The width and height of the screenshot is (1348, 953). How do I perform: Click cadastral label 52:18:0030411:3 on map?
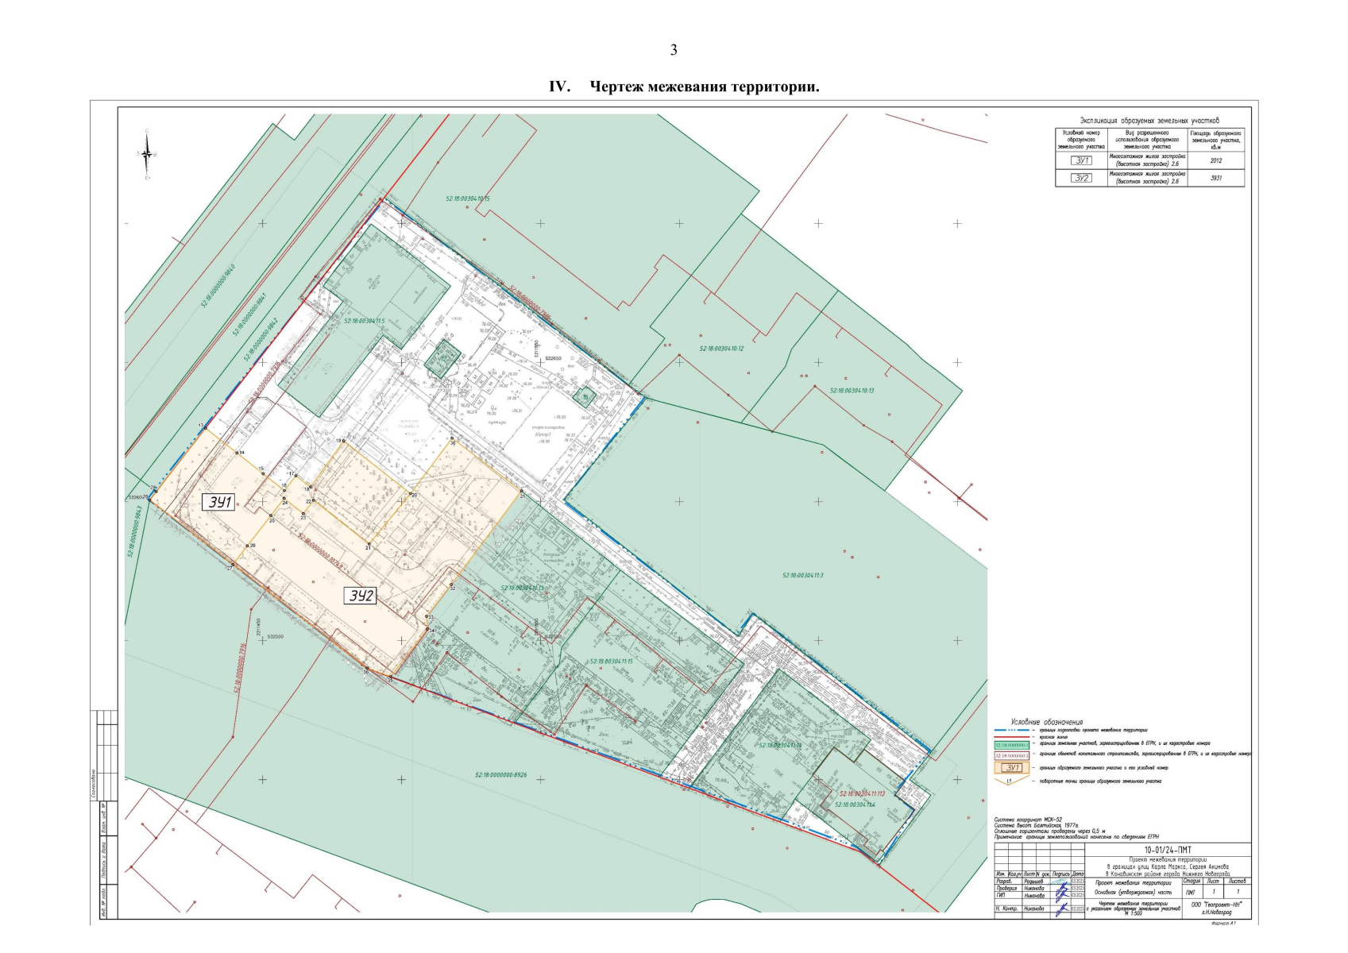[x=803, y=575]
